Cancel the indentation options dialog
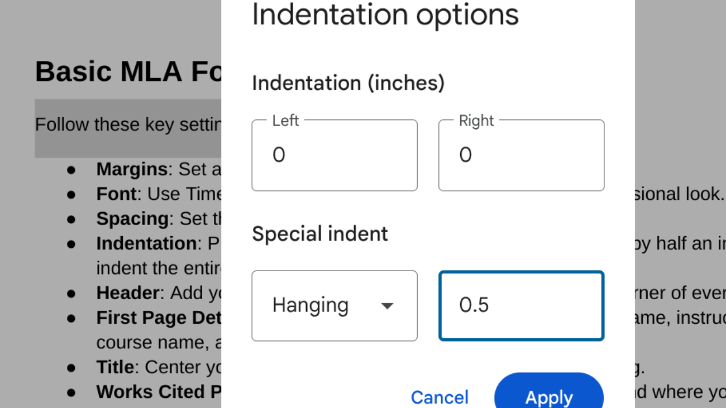 point(440,397)
